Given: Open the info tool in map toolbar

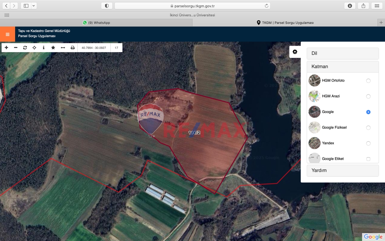Looking at the screenshot, I should [44, 48].
